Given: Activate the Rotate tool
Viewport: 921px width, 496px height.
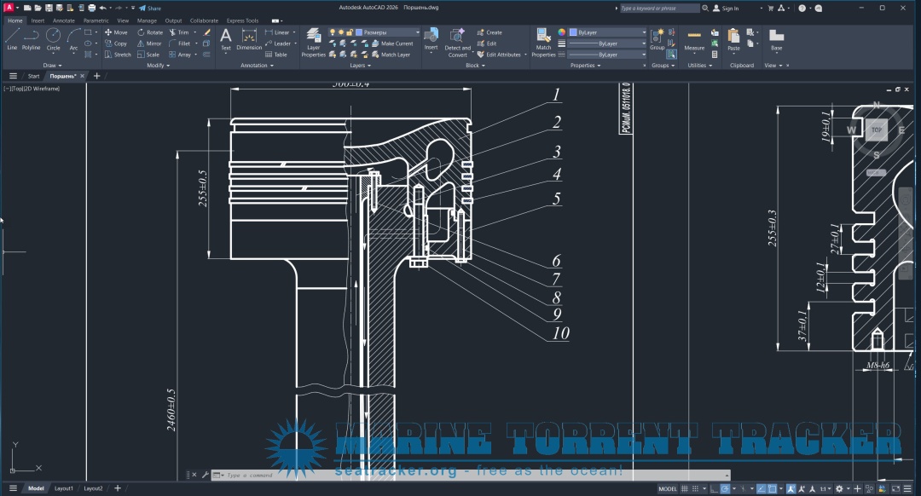Looking at the screenshot, I should (x=150, y=32).
